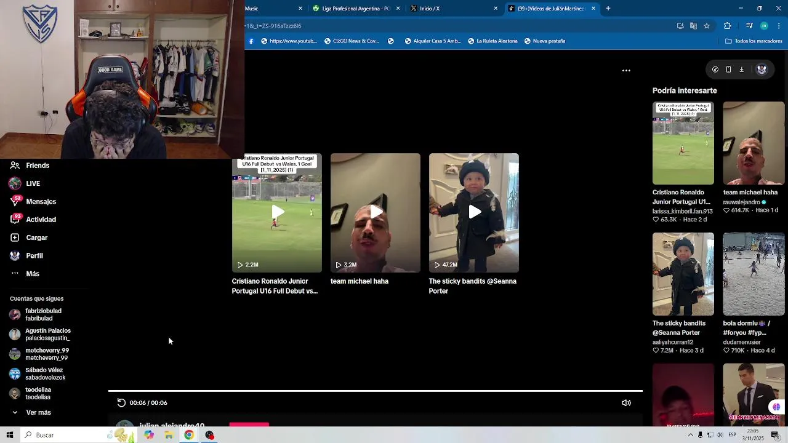This screenshot has width=788, height=443.
Task: Open team michael haha recommended thumbnail
Action: [754, 143]
